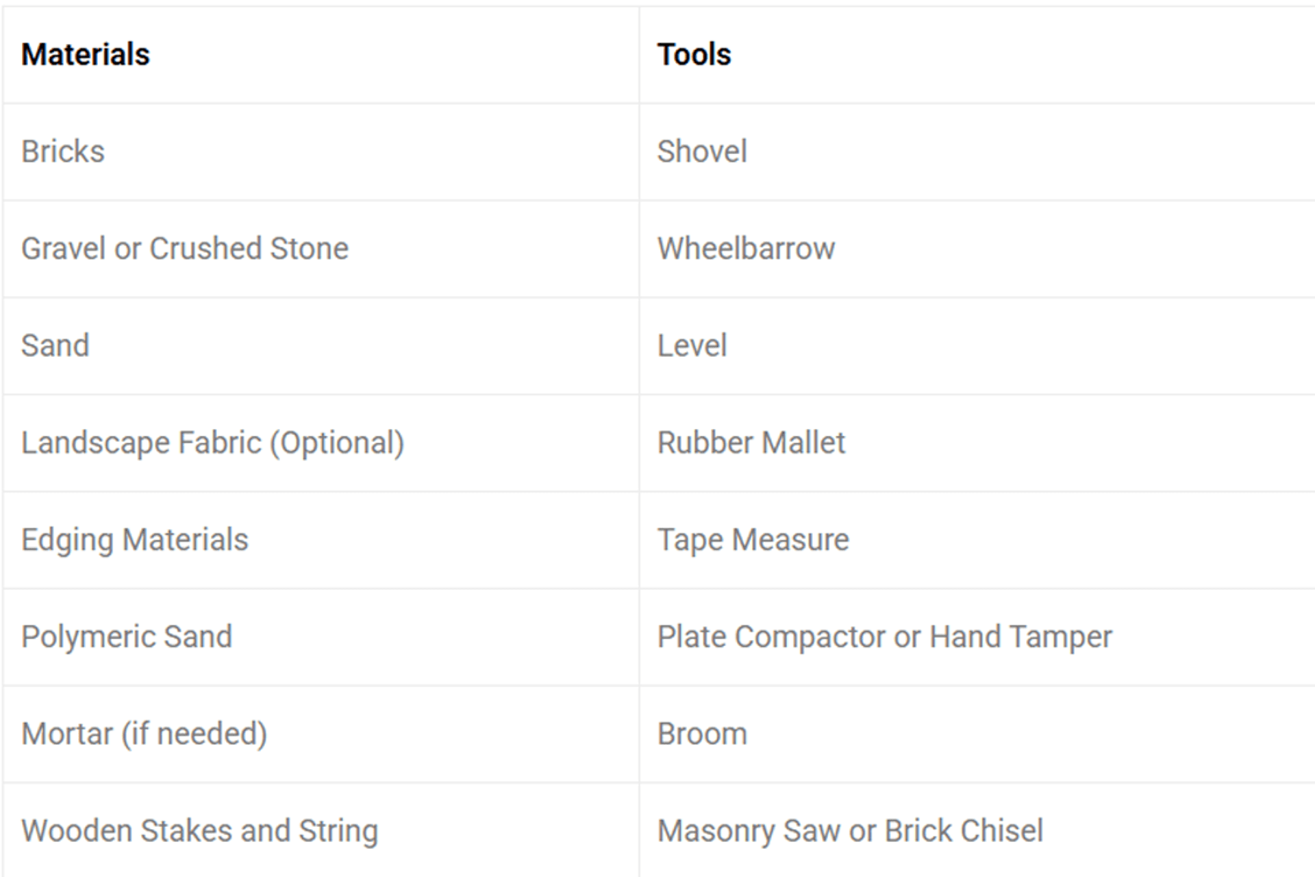Click the Broom tool entry
Image resolution: width=1315 pixels, height=877 pixels.
[x=702, y=734]
